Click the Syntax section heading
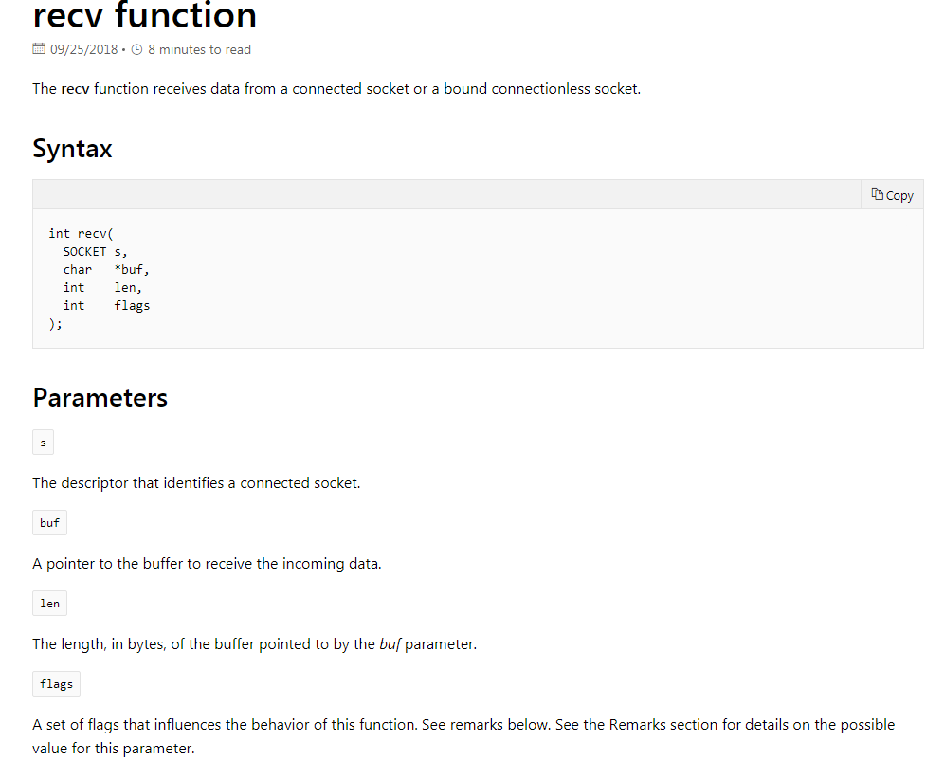 [x=72, y=149]
